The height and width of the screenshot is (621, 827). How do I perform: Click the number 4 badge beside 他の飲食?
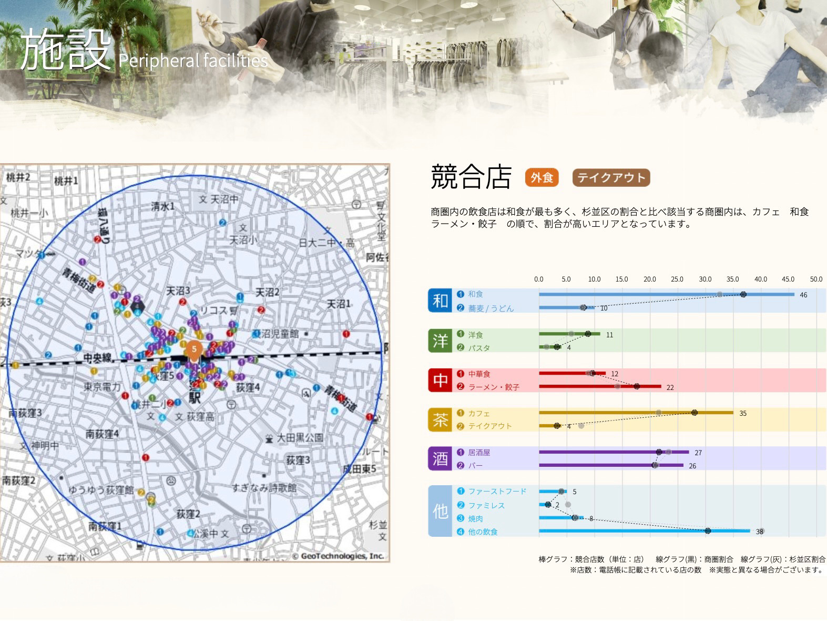tap(461, 532)
